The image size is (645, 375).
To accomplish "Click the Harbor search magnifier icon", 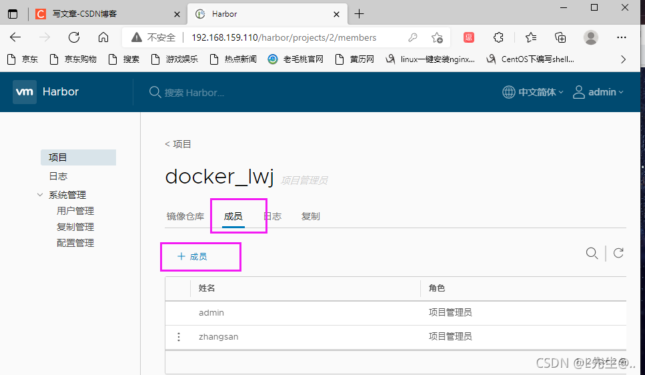I will click(x=155, y=92).
